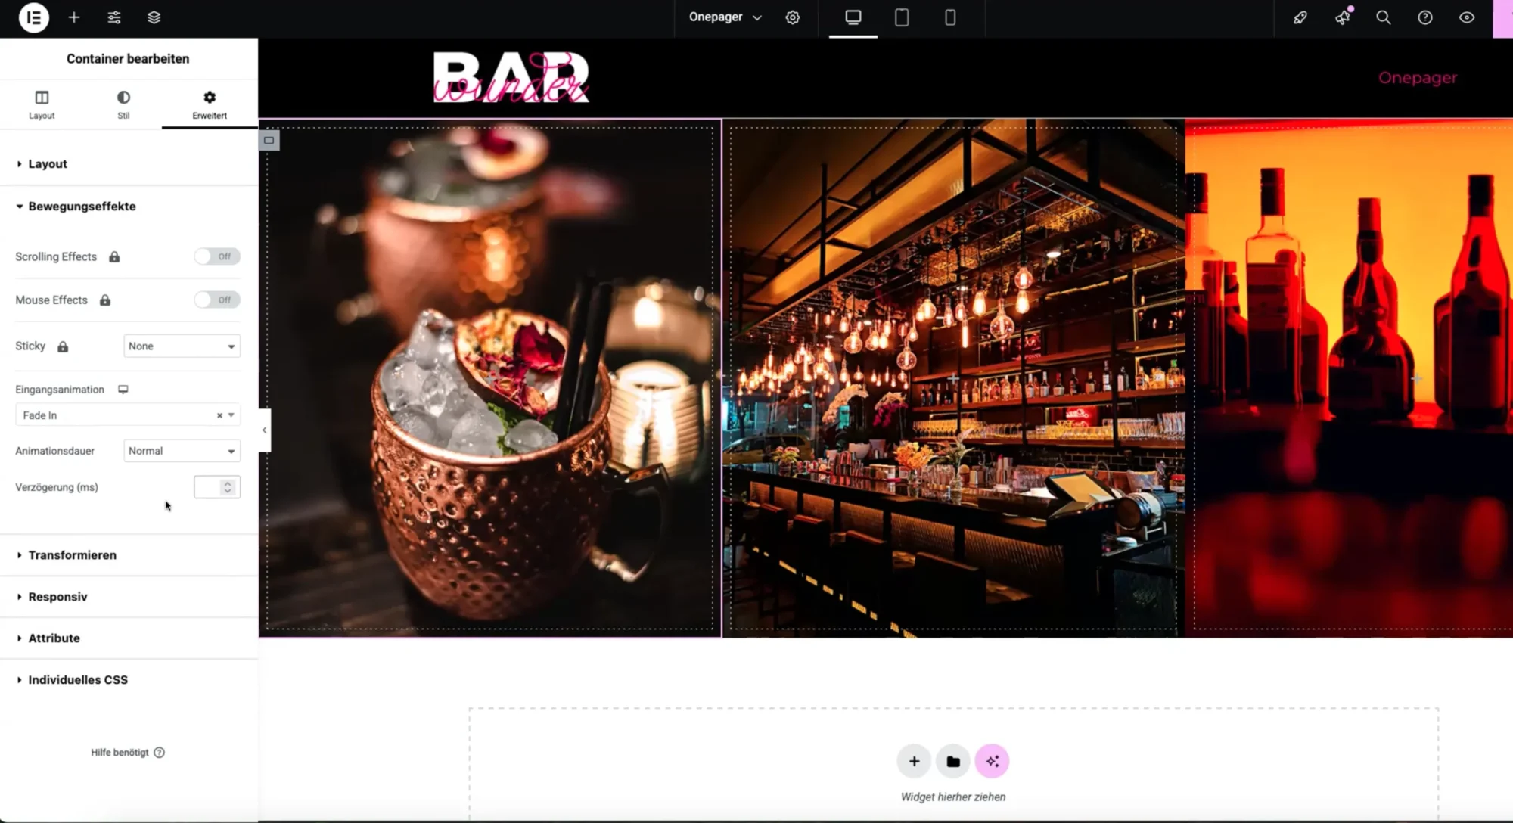1513x823 pixels.
Task: Open the Animationsdauer Normal dropdown
Action: point(182,451)
